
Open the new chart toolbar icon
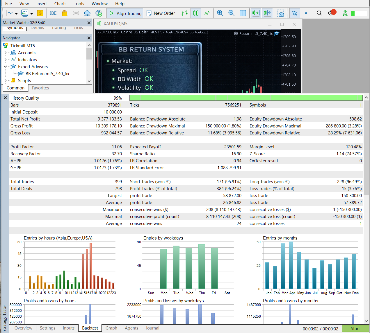pyautogui.click(x=10, y=13)
